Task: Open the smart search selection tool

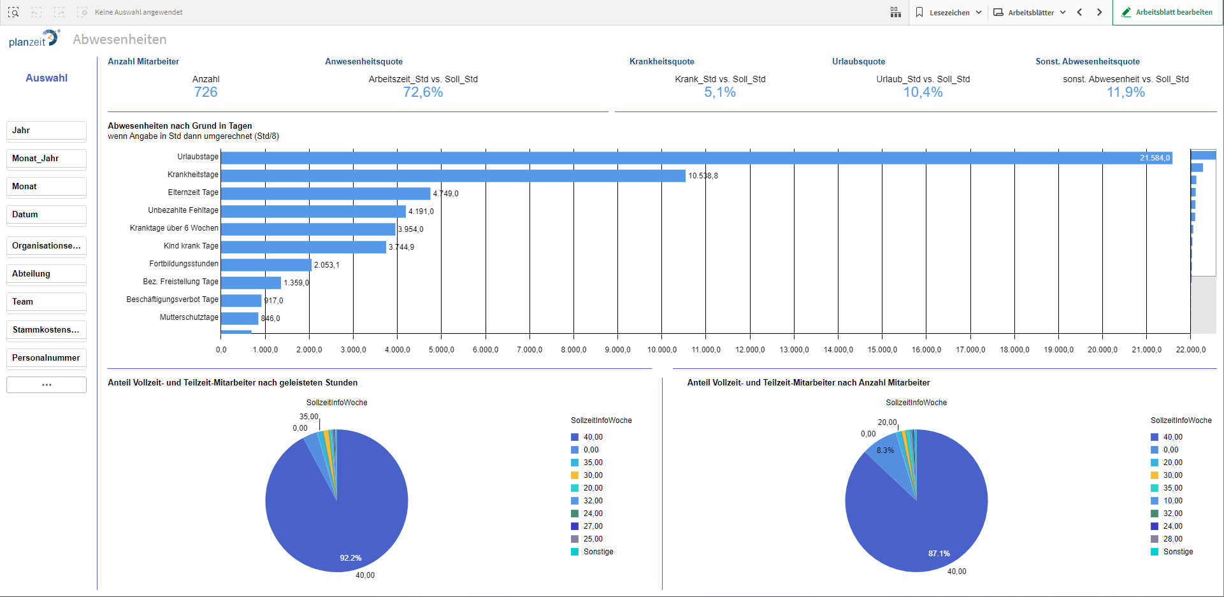Action: point(13,12)
